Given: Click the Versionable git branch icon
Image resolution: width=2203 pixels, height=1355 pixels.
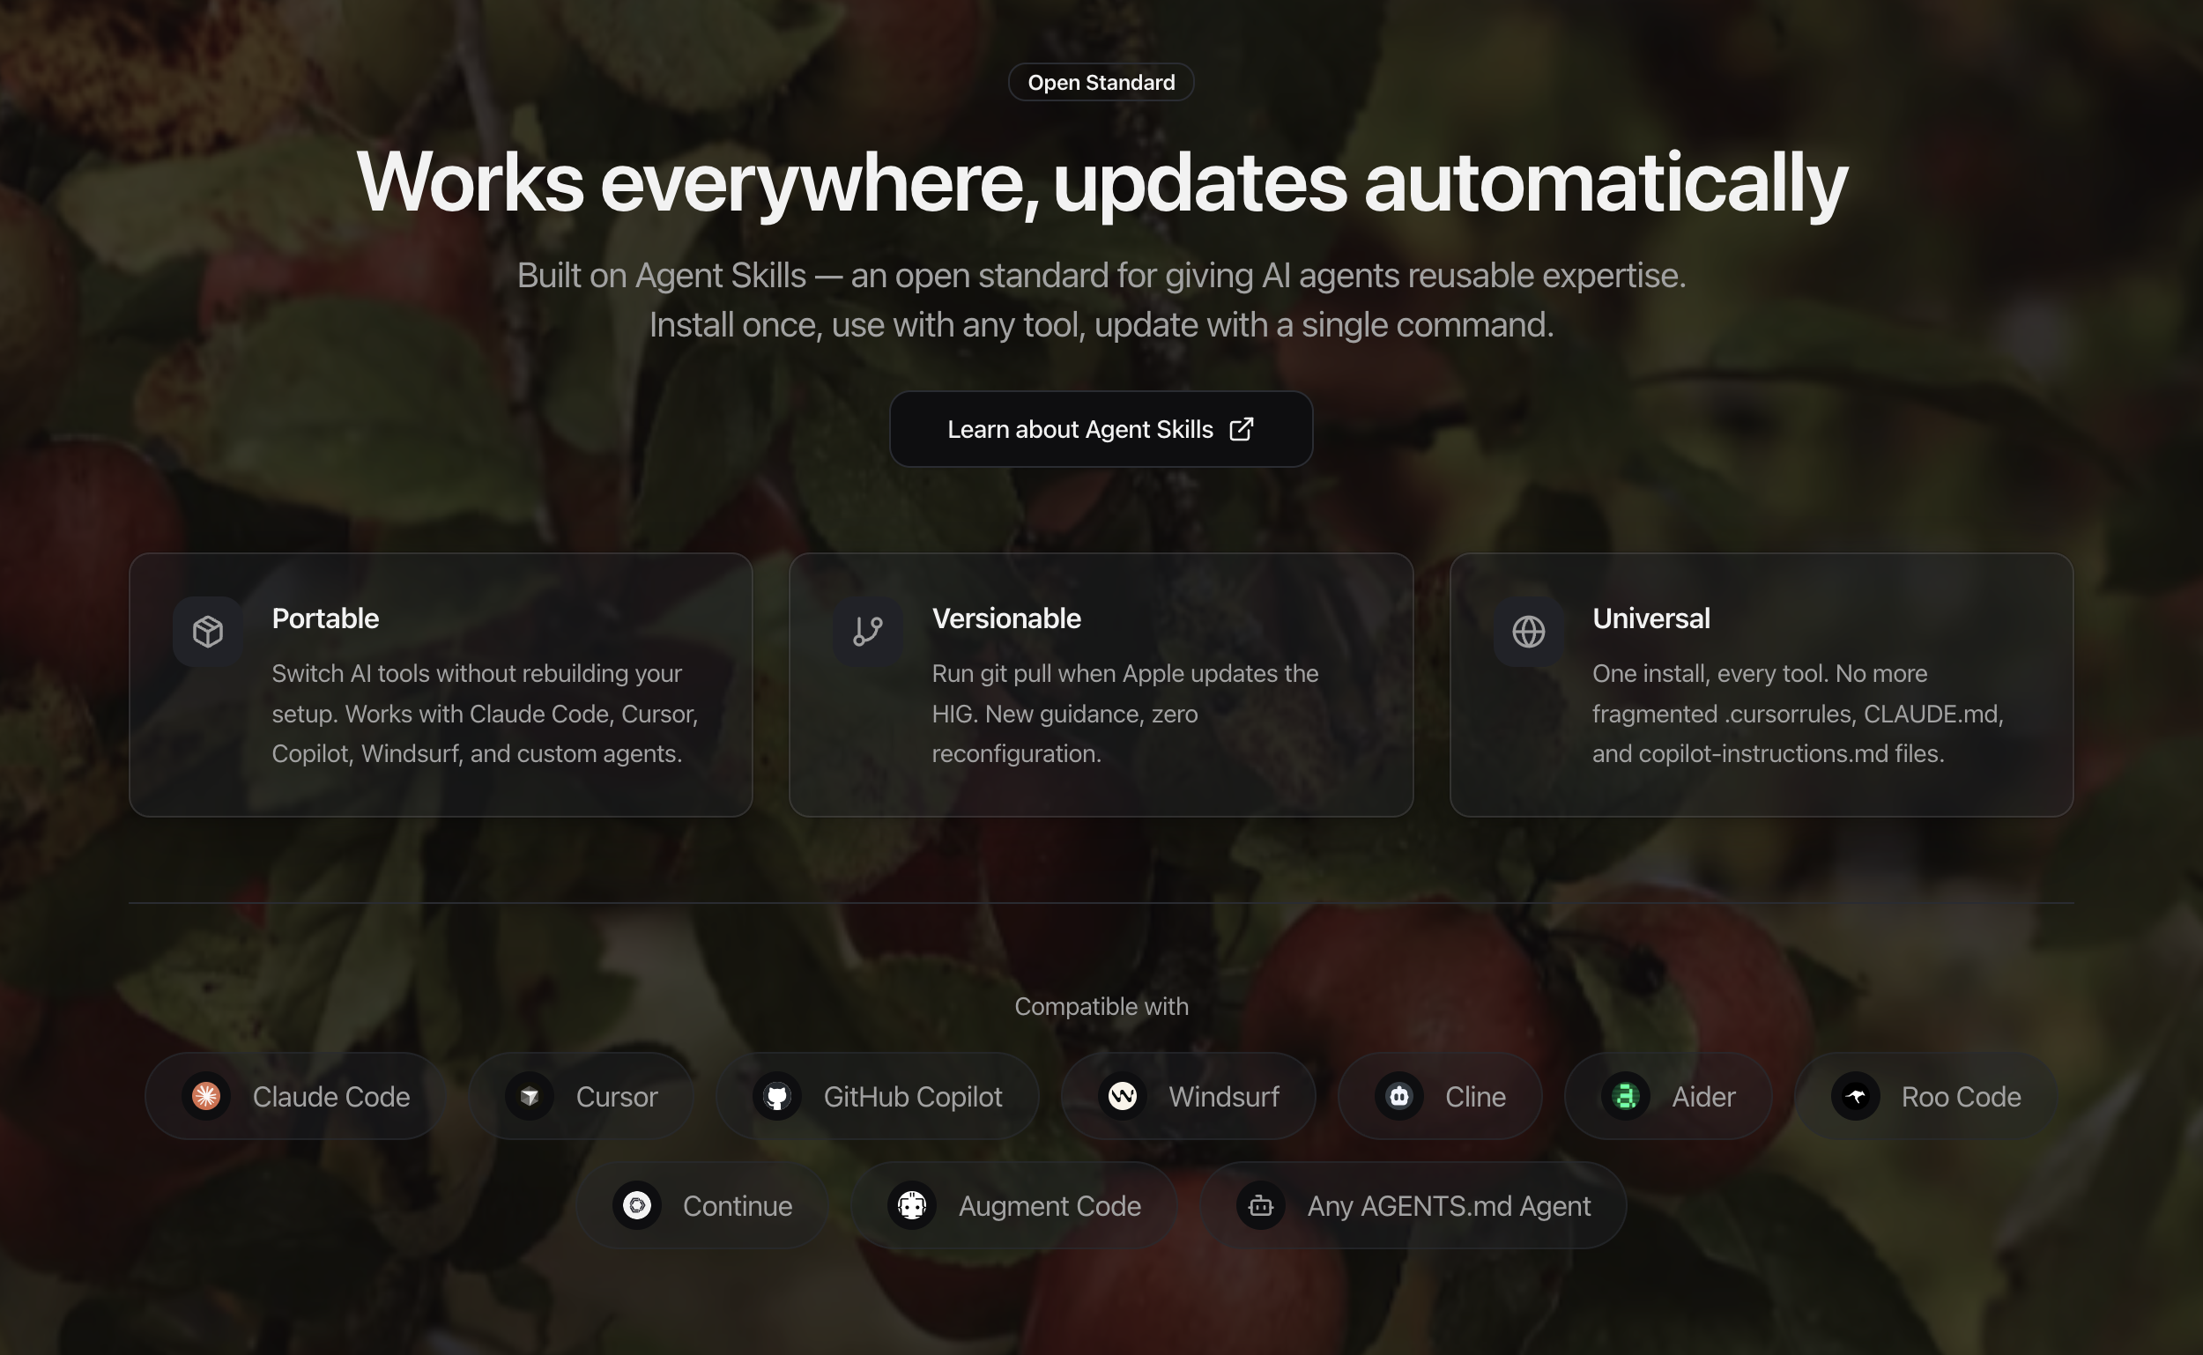Looking at the screenshot, I should (x=868, y=632).
